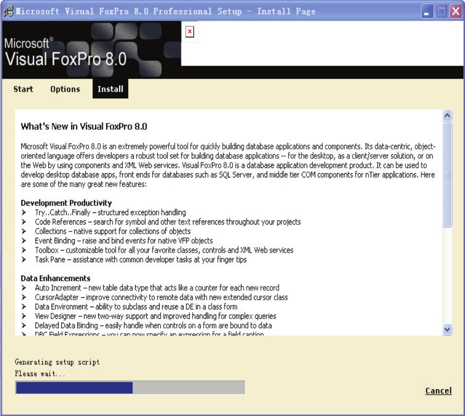Select the Install tab

click(x=110, y=88)
